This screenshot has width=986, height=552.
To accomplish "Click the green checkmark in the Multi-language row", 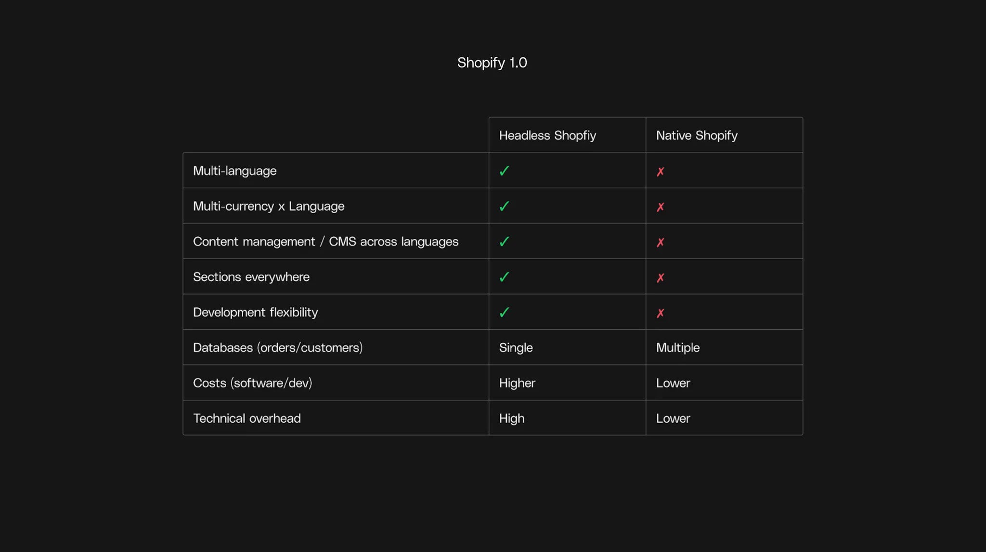I will 504,171.
